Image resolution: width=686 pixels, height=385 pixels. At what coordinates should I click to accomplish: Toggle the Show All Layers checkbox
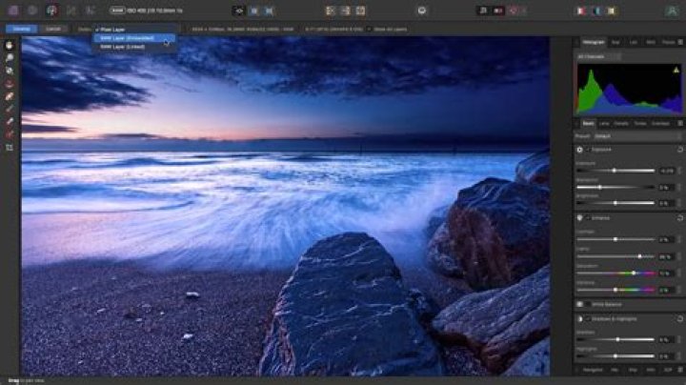(369, 30)
